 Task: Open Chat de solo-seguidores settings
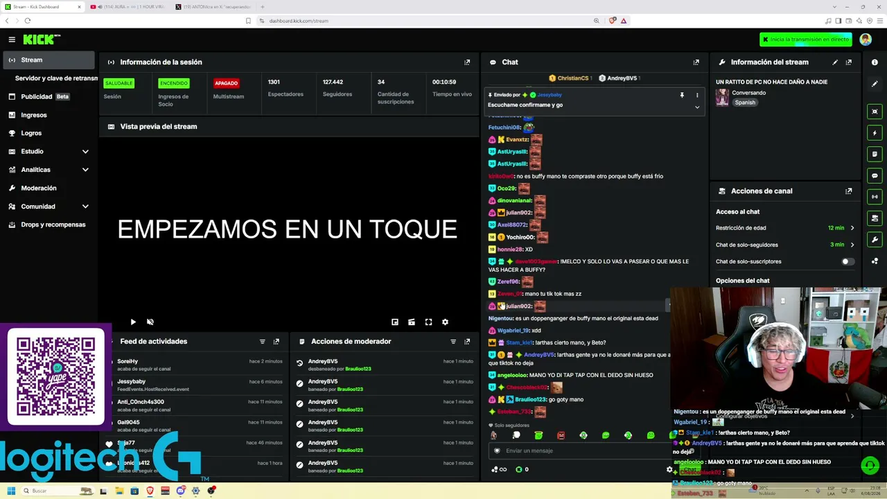point(785,245)
